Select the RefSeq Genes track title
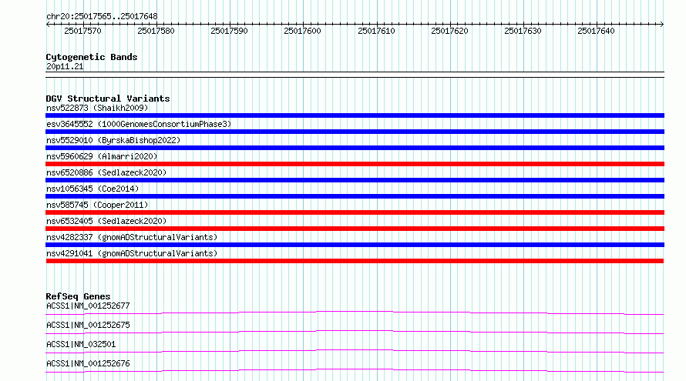Screen dimensions: 686x381 pyautogui.click(x=78, y=296)
